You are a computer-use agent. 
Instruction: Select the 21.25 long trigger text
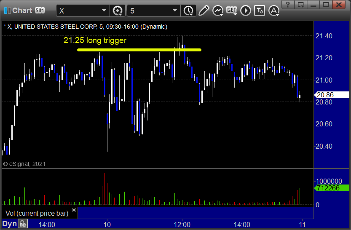[x=95, y=40]
